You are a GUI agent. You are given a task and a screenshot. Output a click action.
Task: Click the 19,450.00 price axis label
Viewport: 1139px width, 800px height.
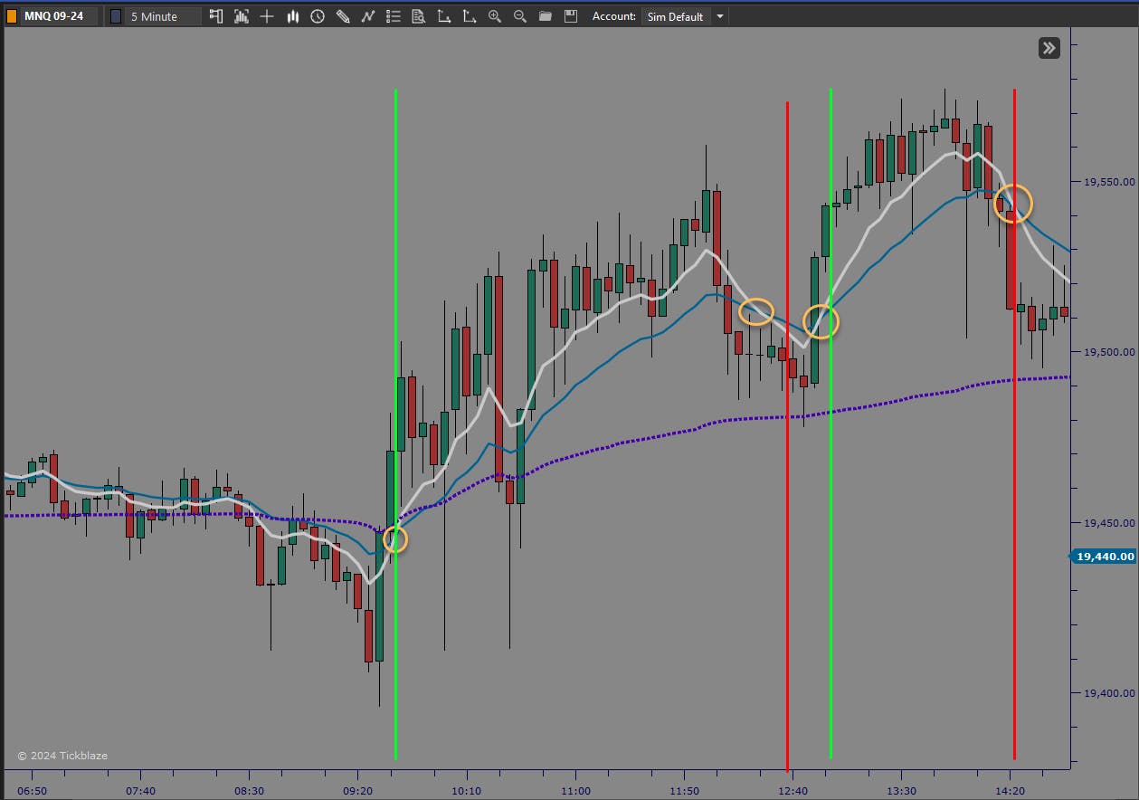coord(1109,522)
